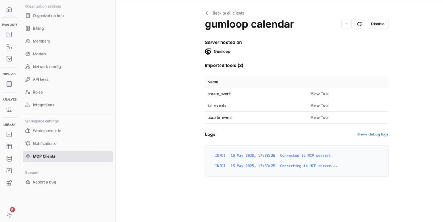Open the logs list icon under Observe
Viewport: 443px width, 222px height.
tap(9, 84)
